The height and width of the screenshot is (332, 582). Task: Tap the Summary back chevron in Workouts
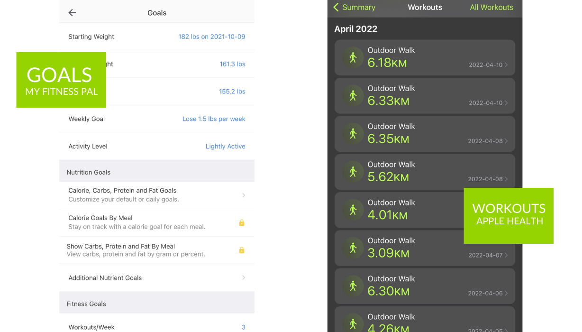click(336, 7)
